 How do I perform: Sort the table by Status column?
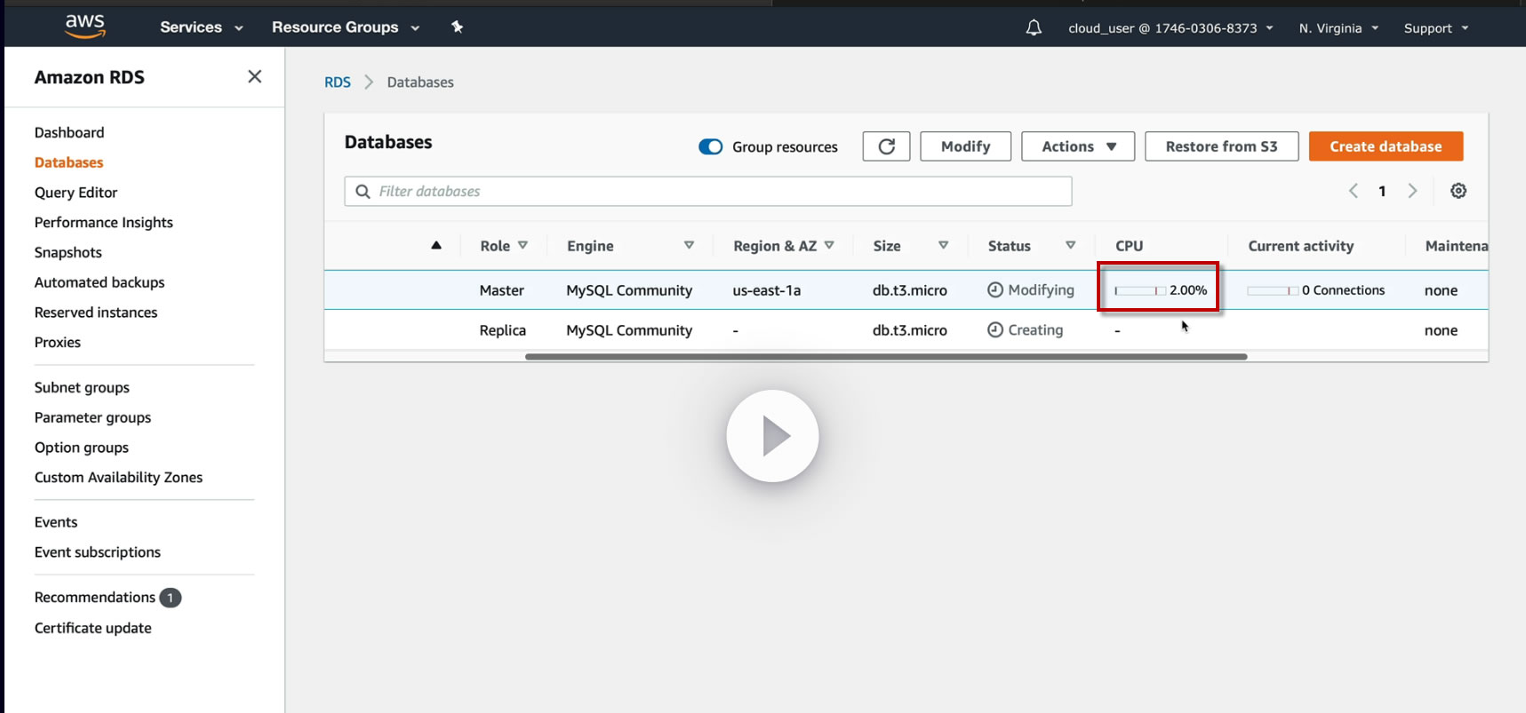pyautogui.click(x=1032, y=246)
